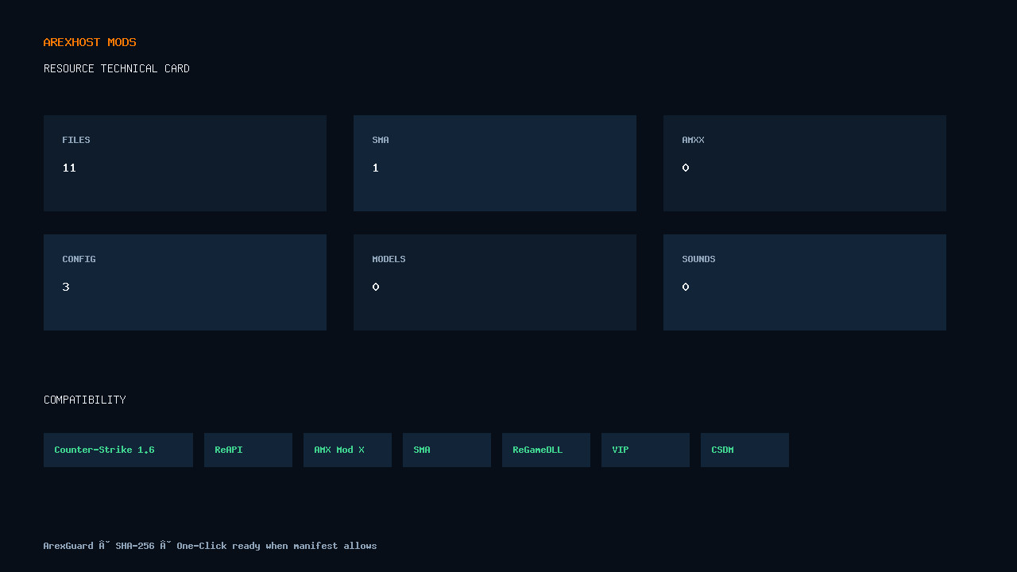Click the ArexGuard SHA-256 footer text
The image size is (1017, 572).
(x=210, y=546)
